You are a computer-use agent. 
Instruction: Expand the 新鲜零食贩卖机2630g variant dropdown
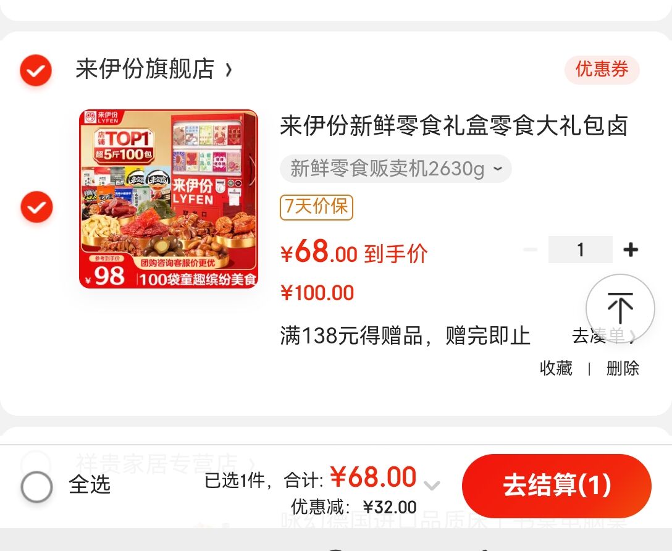click(395, 169)
